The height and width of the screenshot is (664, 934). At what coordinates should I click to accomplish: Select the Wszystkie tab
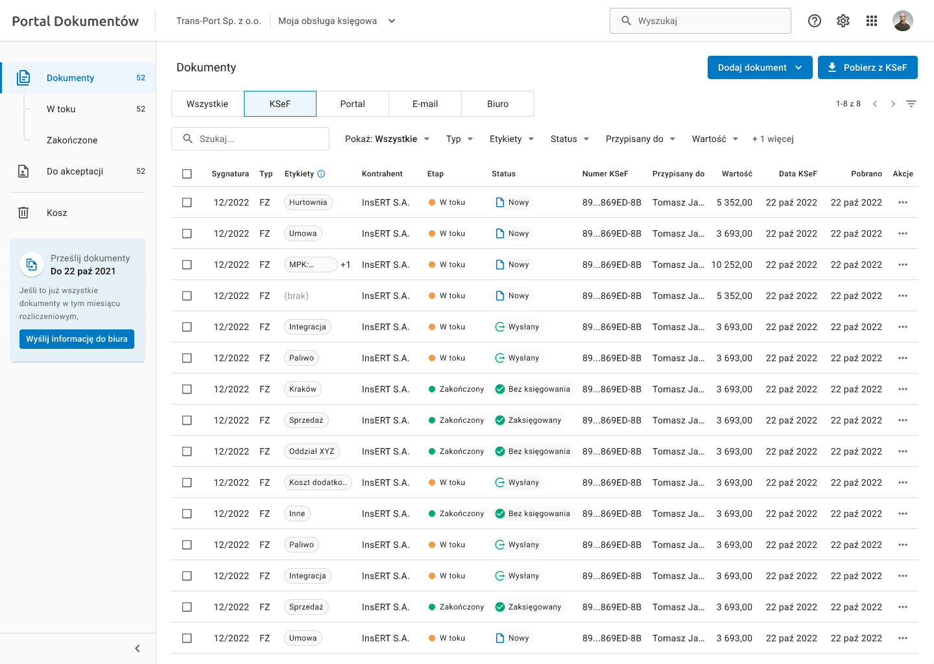tap(208, 104)
